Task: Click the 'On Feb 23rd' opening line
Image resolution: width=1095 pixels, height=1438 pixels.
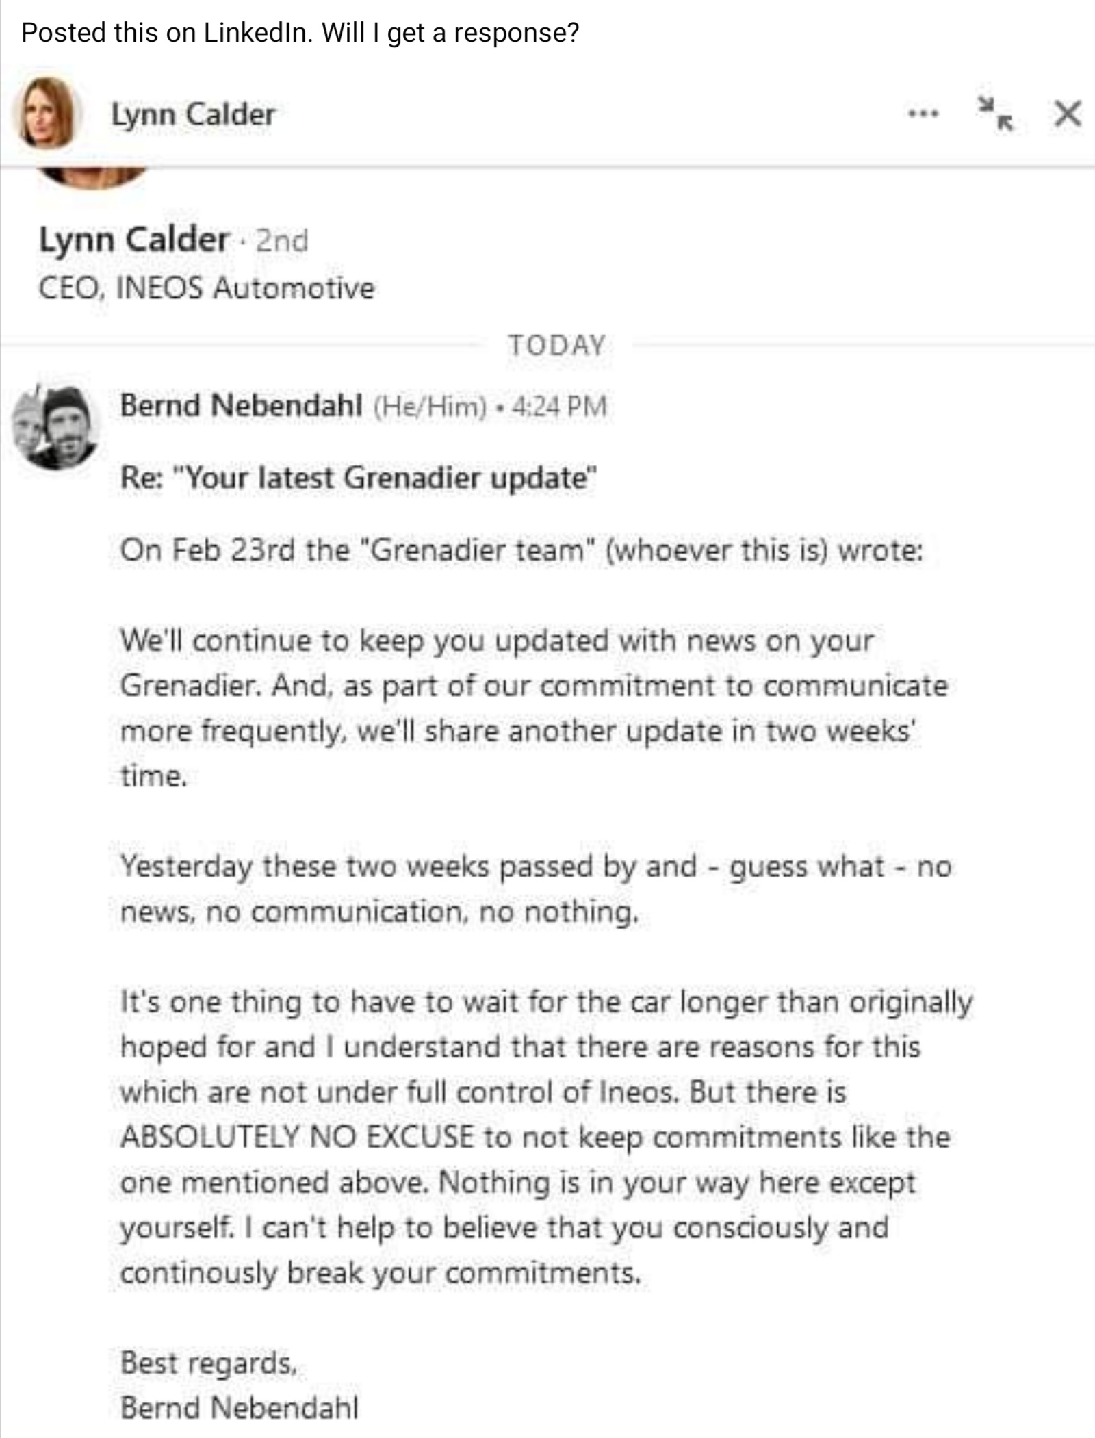Action: tap(521, 550)
